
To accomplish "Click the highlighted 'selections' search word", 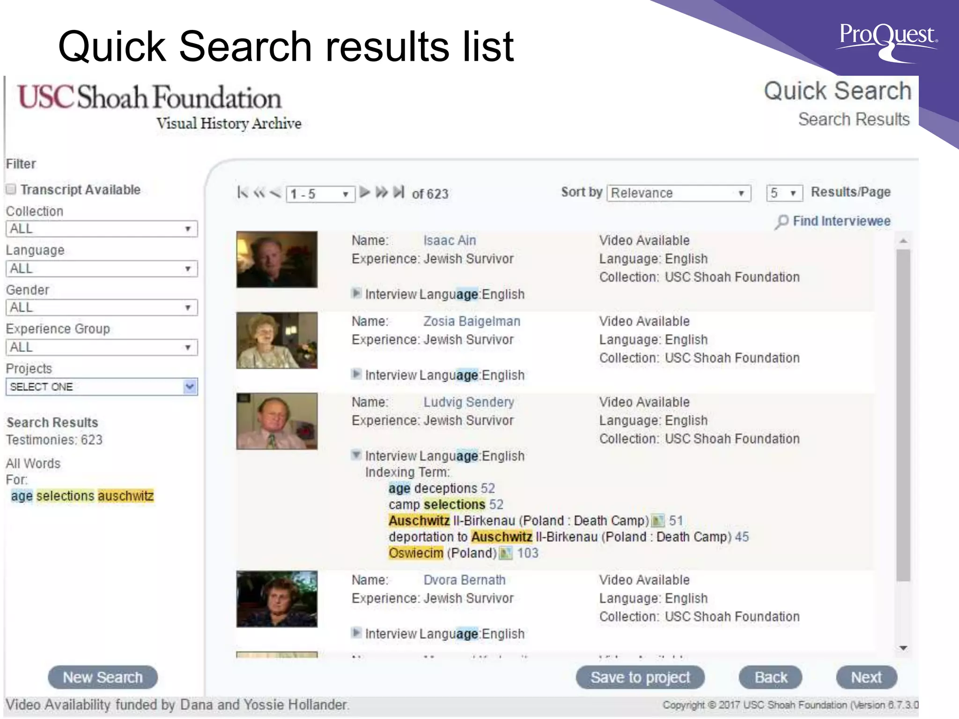I will coord(66,496).
